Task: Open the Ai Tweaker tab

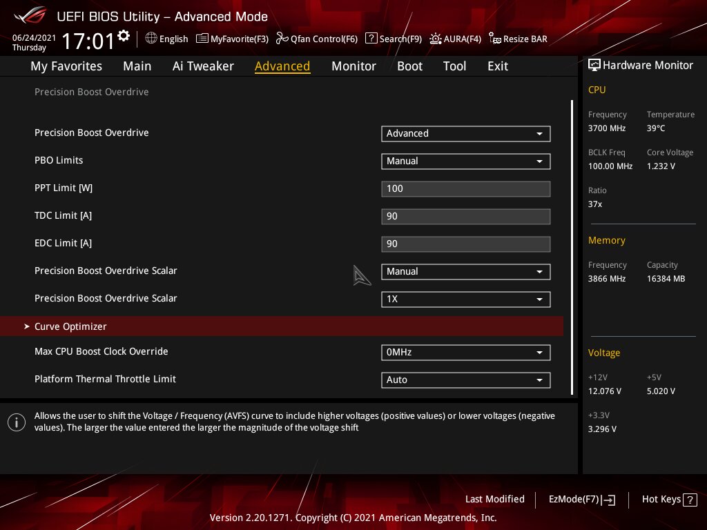Action: (203, 66)
